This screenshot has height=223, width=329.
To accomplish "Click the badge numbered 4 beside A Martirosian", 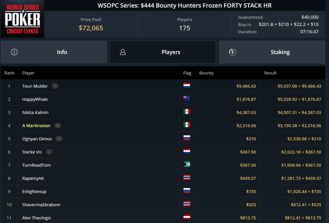I will [58, 125].
